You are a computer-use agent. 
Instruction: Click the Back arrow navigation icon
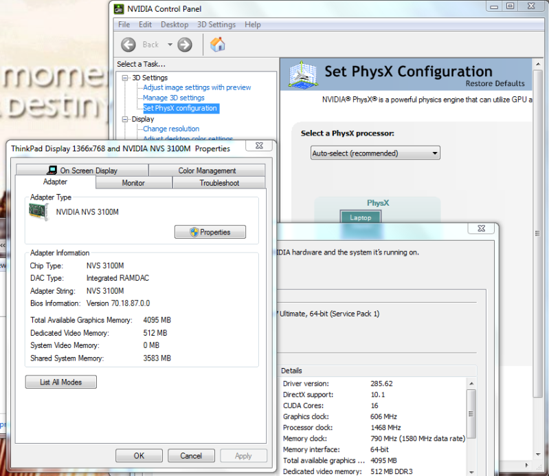(x=128, y=45)
